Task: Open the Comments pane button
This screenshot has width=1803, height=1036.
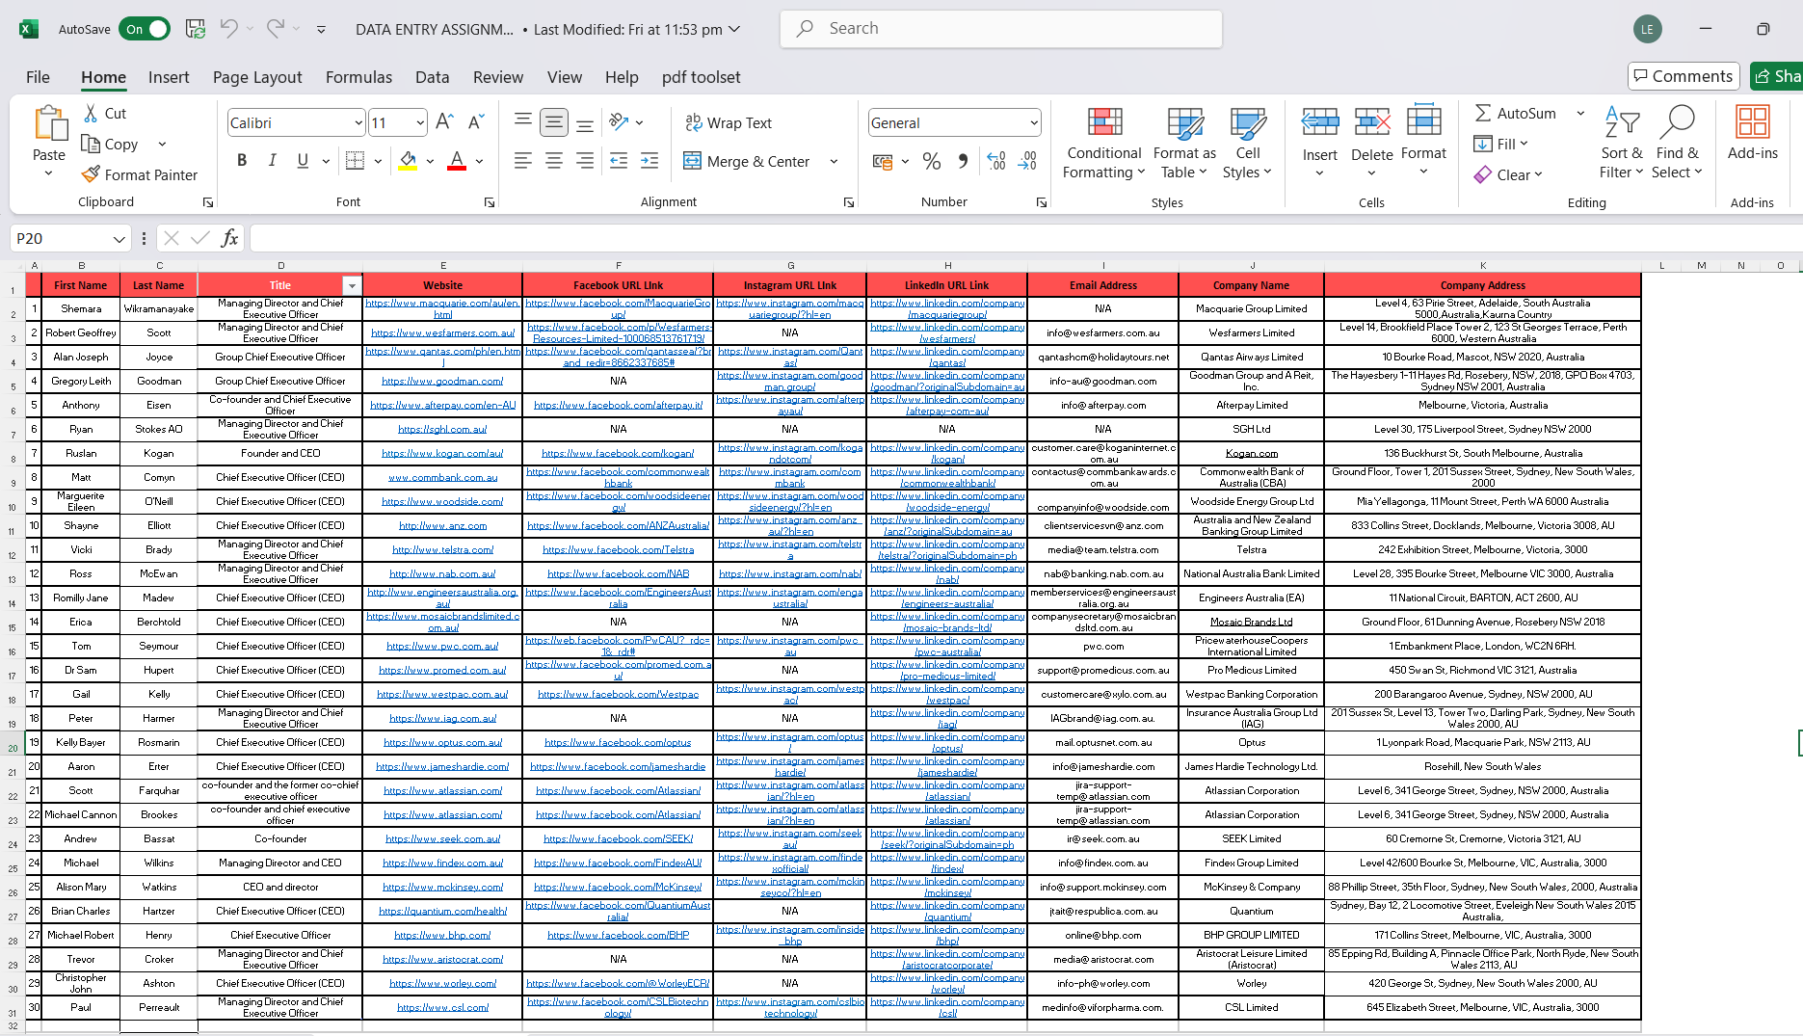Action: [x=1684, y=76]
